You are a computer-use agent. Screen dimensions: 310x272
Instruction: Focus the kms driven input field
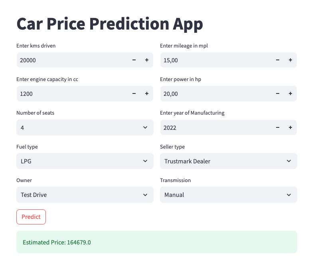tap(72, 60)
